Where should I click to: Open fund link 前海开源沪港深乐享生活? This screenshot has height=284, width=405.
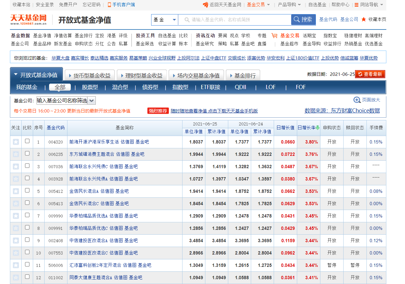pyautogui.click(x=94, y=142)
